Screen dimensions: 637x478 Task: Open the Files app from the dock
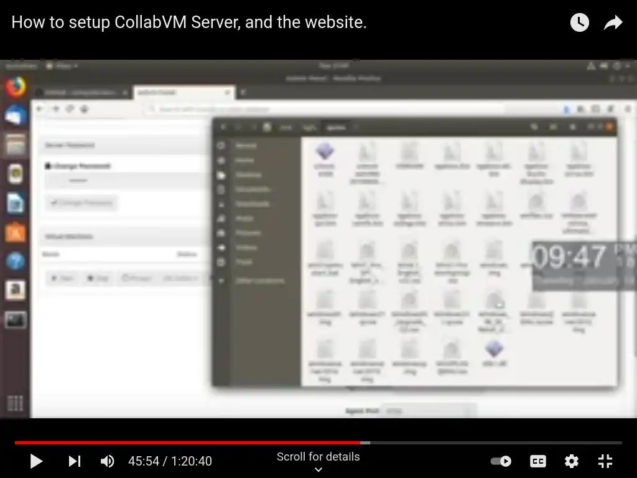(x=16, y=145)
